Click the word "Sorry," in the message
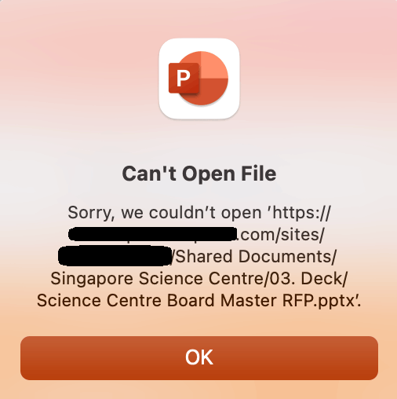 coord(91,213)
